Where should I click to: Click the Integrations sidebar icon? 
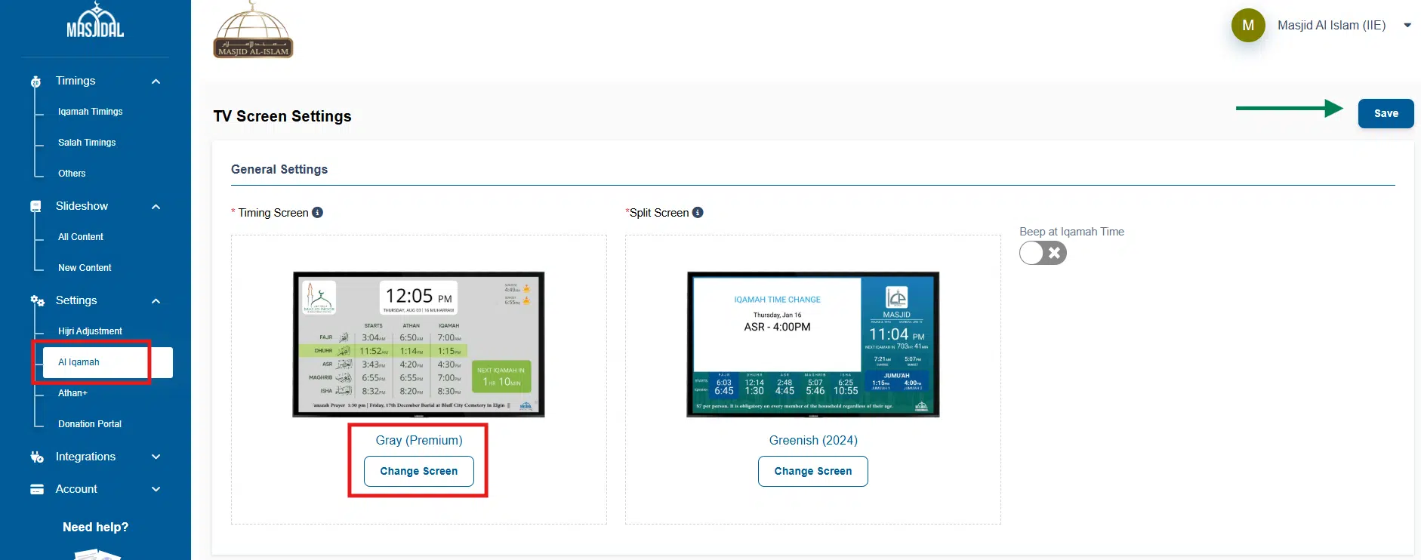pyautogui.click(x=37, y=457)
